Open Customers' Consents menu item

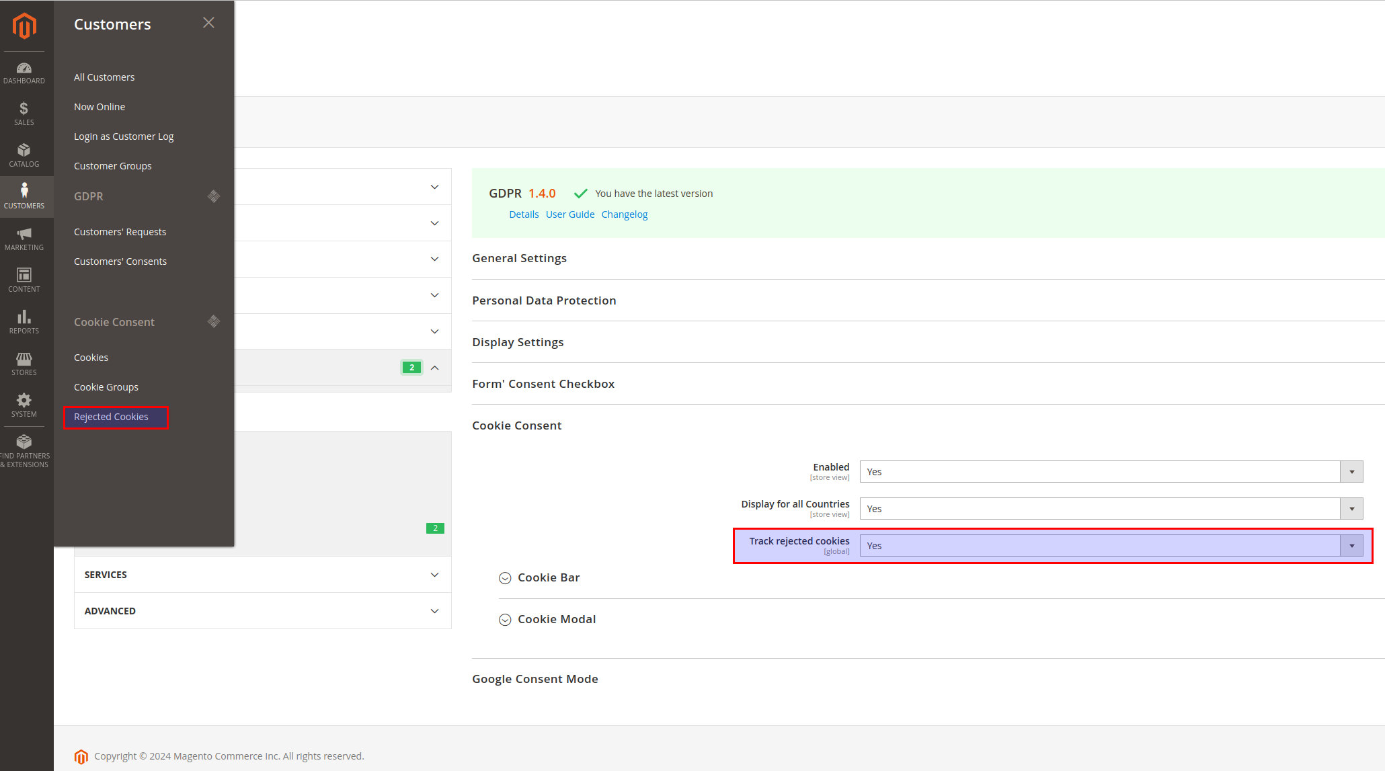pyautogui.click(x=120, y=261)
